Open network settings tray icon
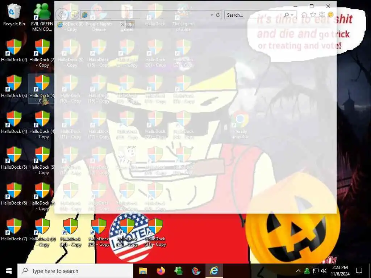 point(316,271)
